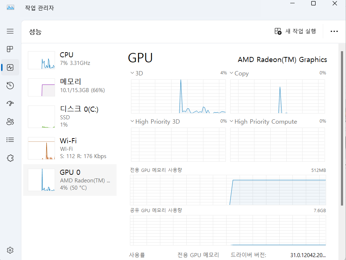Click the Wi-Fi mini throughput graph thumbnail
Image resolution: width=346 pixels, height=260 pixels.
pyautogui.click(x=42, y=148)
